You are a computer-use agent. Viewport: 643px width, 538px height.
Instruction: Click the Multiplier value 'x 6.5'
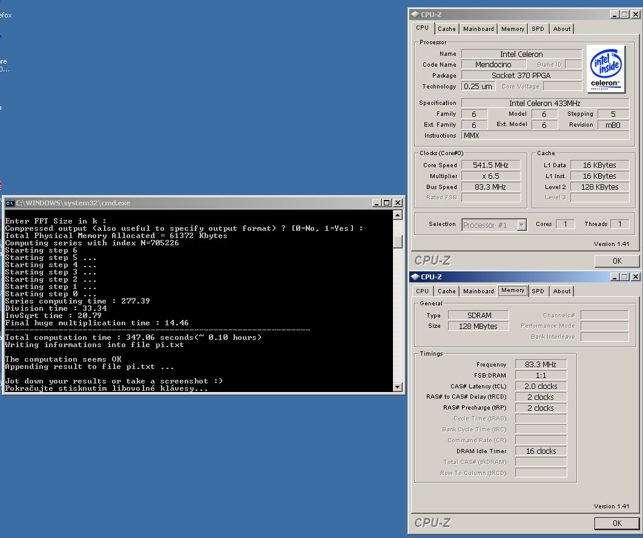coord(490,176)
